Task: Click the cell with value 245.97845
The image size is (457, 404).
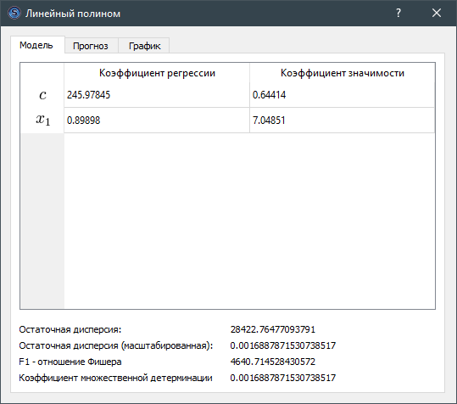Action: tap(157, 95)
